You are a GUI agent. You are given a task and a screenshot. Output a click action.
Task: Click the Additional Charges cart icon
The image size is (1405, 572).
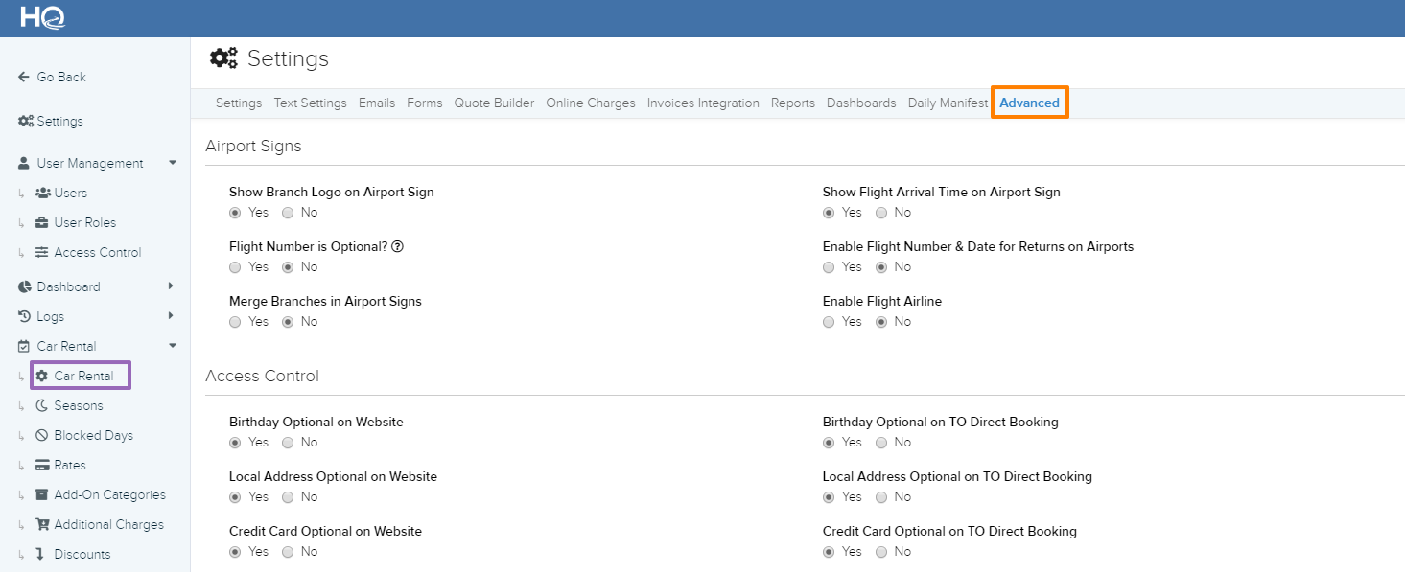point(42,524)
